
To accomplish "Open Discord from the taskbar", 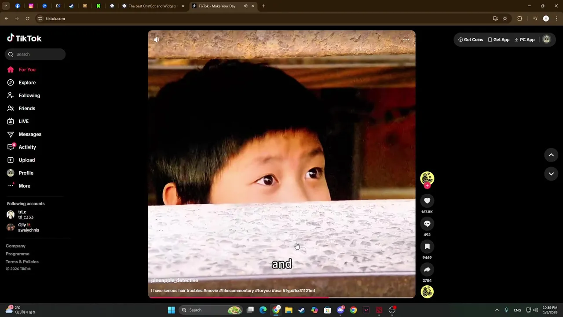I will (x=340, y=310).
